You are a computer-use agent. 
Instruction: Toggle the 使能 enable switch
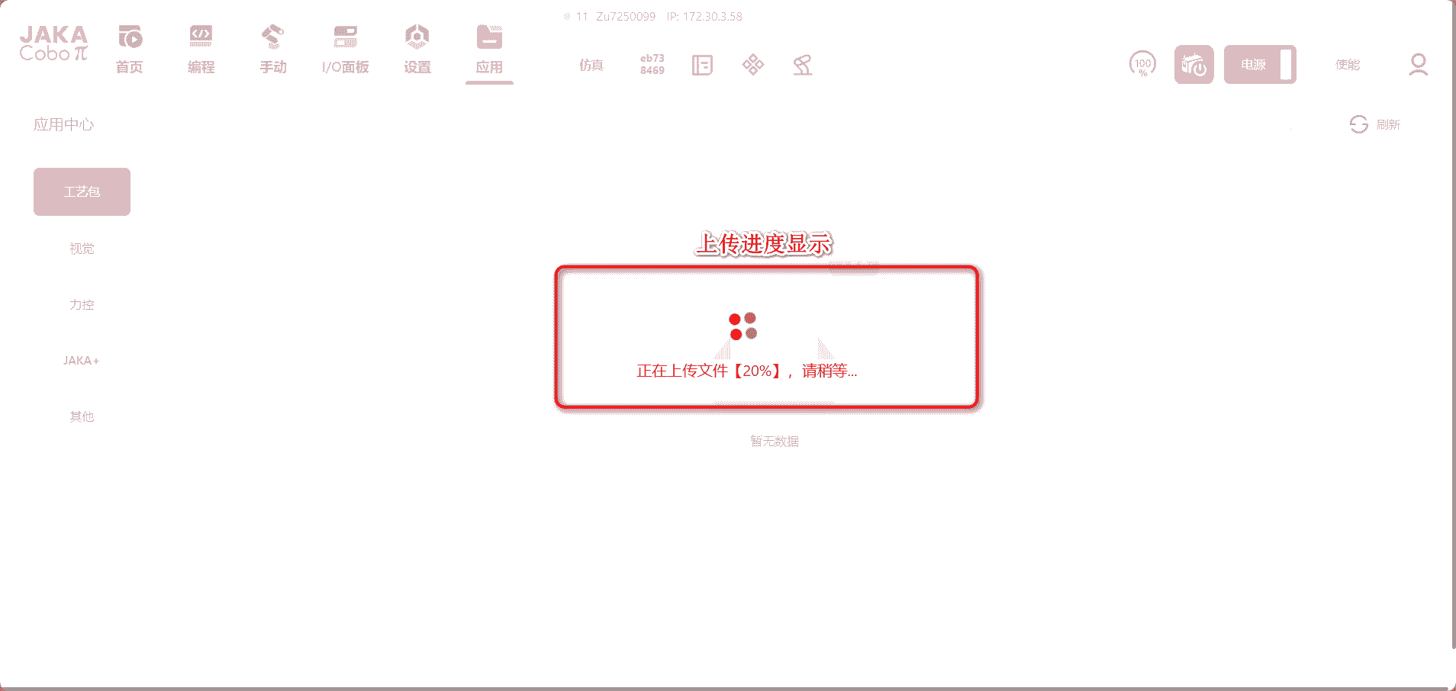(1347, 65)
